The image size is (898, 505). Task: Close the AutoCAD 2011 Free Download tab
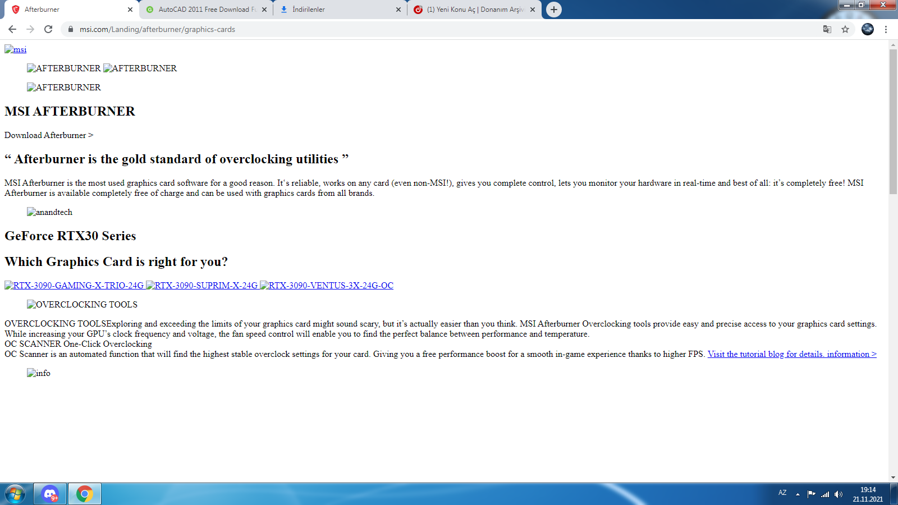coord(264,10)
